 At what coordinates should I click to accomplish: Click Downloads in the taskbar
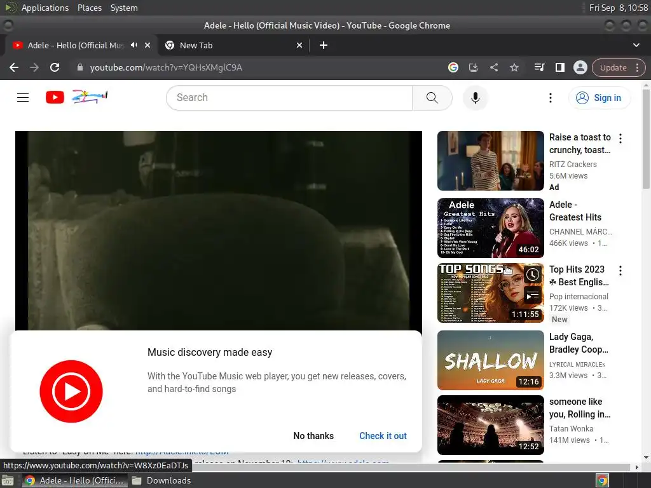point(161,480)
